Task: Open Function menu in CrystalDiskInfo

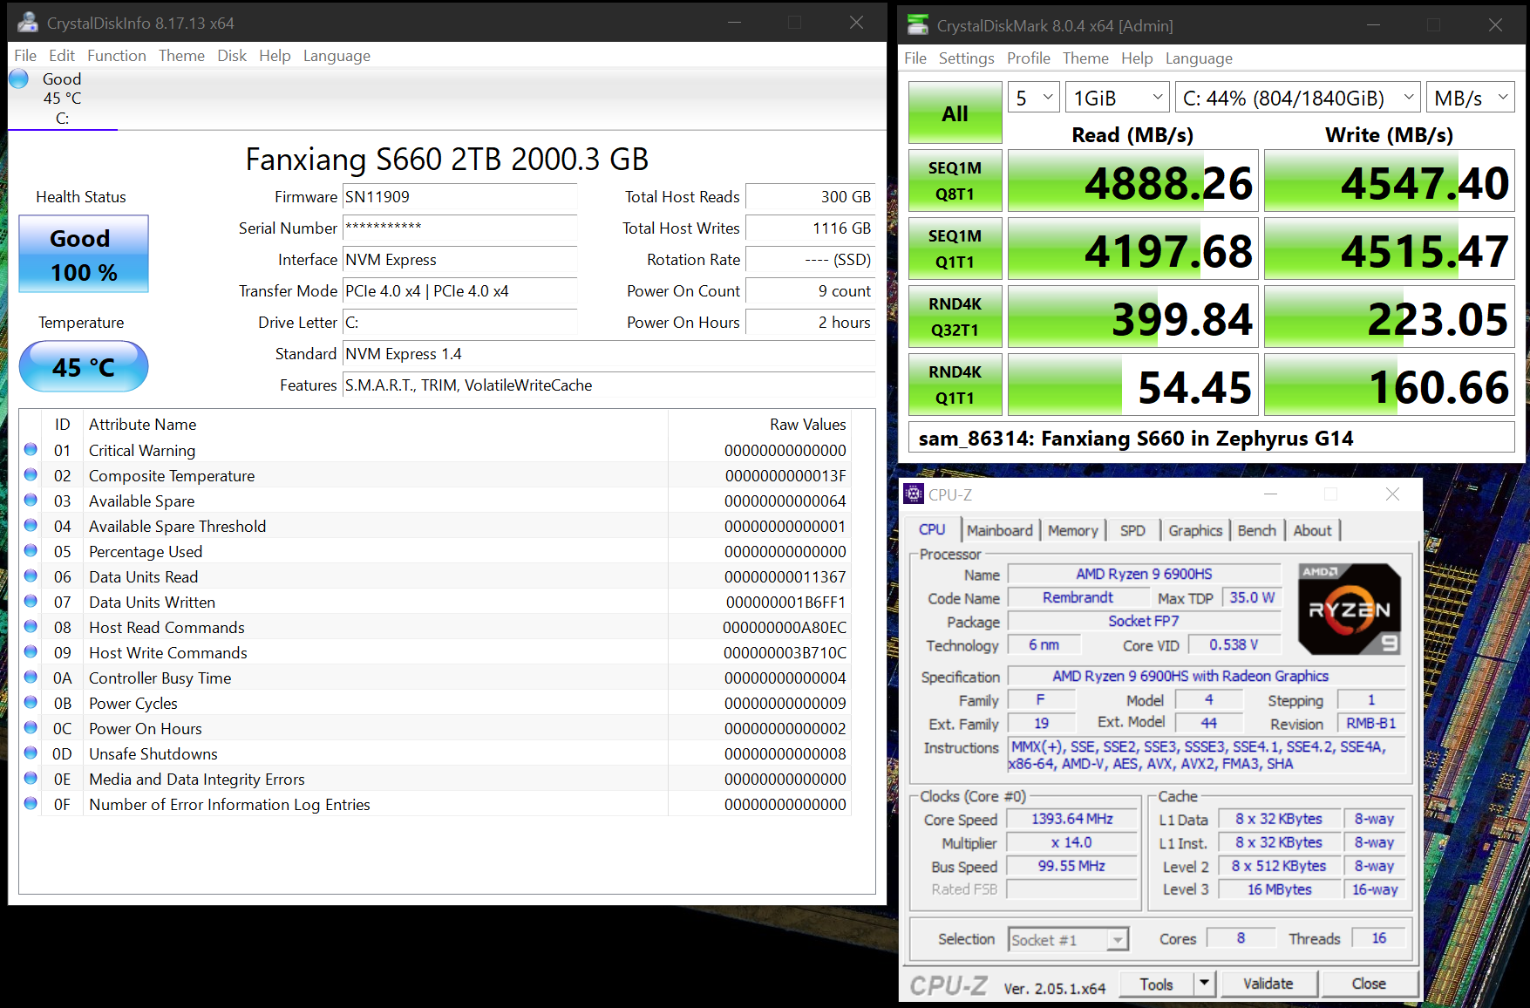Action: [117, 56]
